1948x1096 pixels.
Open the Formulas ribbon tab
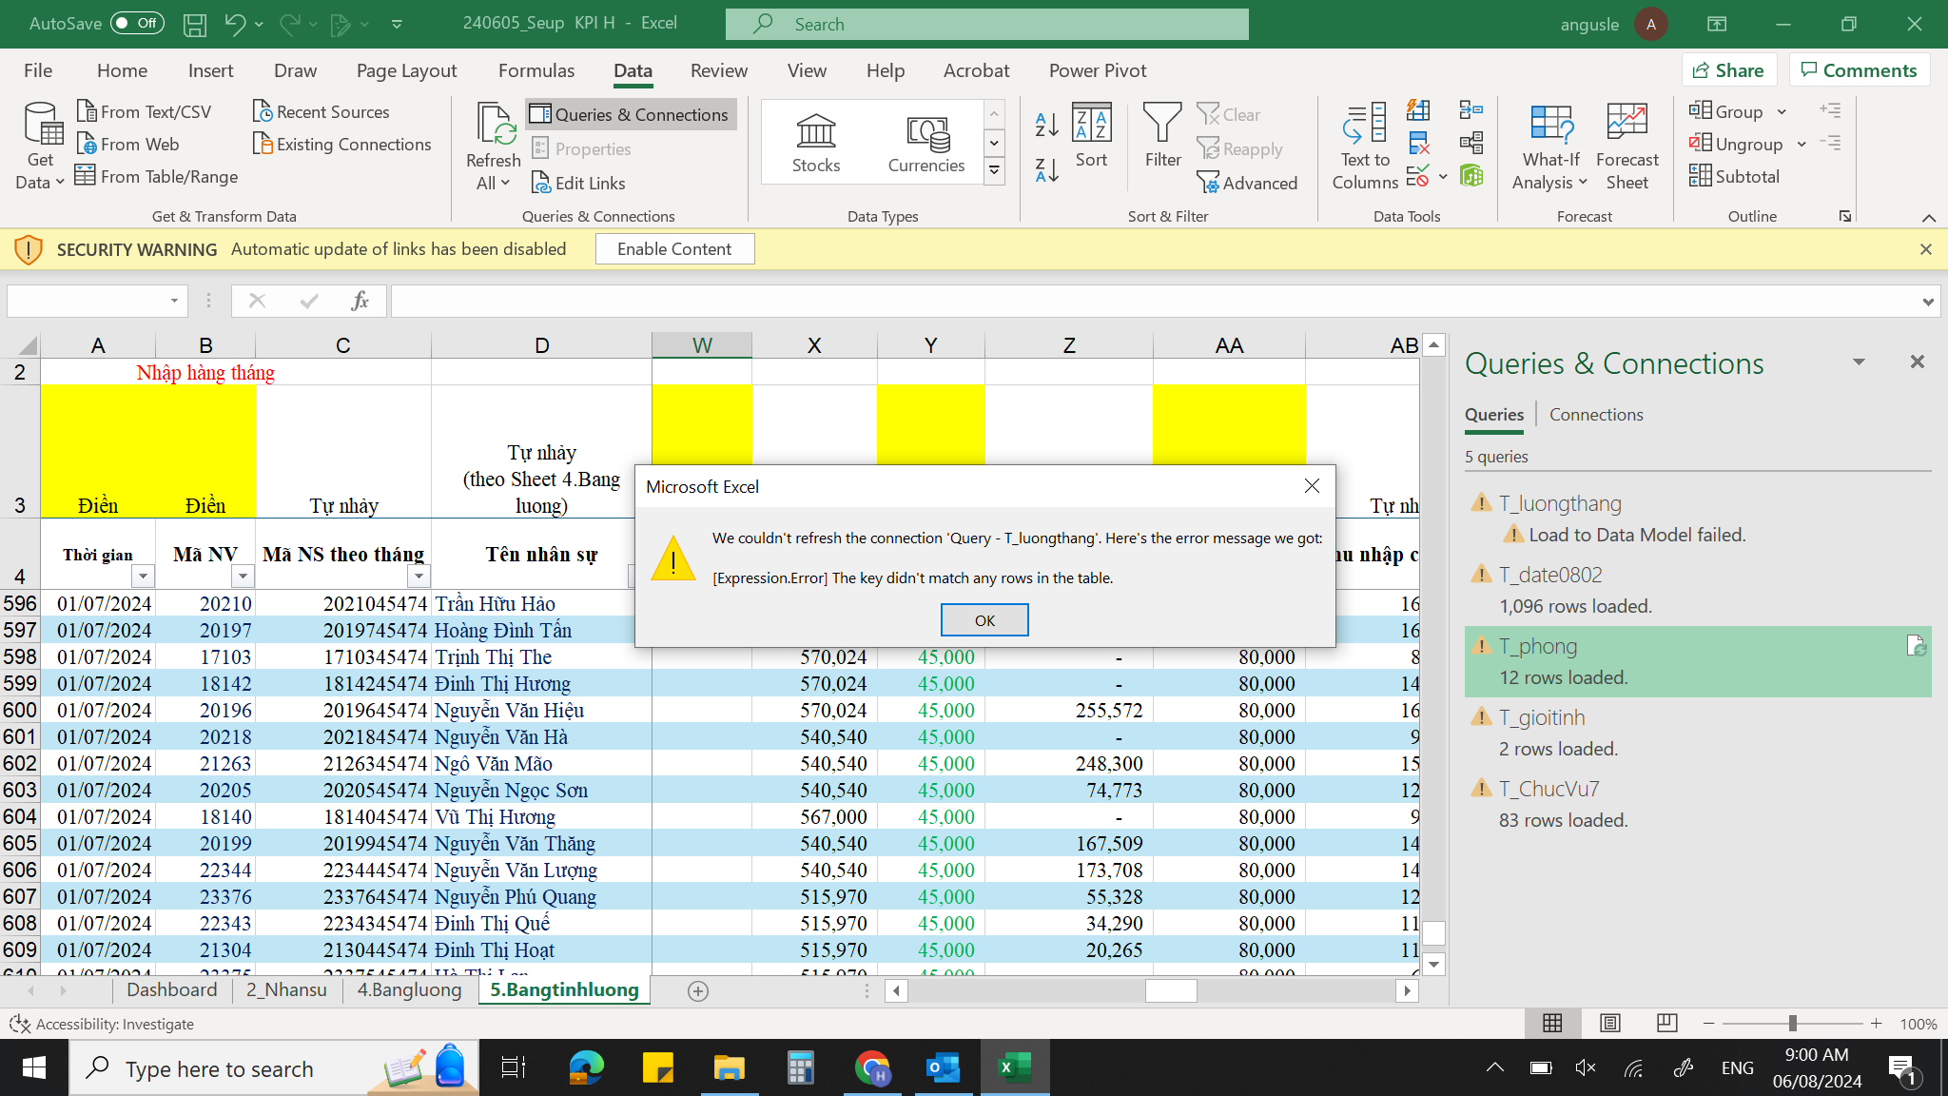click(536, 70)
